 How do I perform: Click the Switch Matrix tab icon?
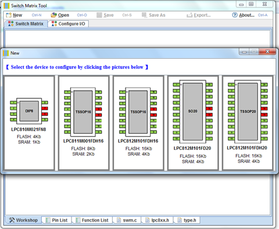[11, 24]
